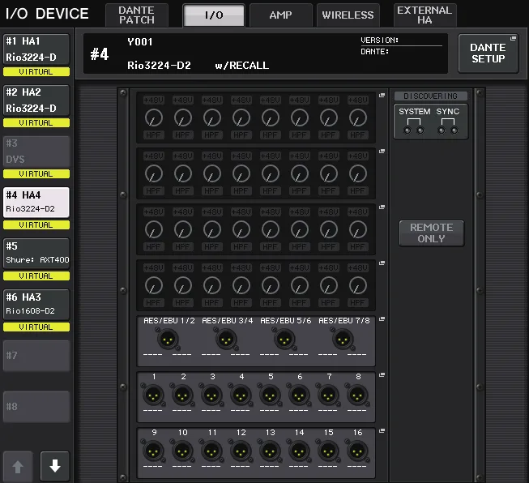The width and height of the screenshot is (529, 483).
Task: Toggle last HPF in fourth HA row
Action: 357,303
